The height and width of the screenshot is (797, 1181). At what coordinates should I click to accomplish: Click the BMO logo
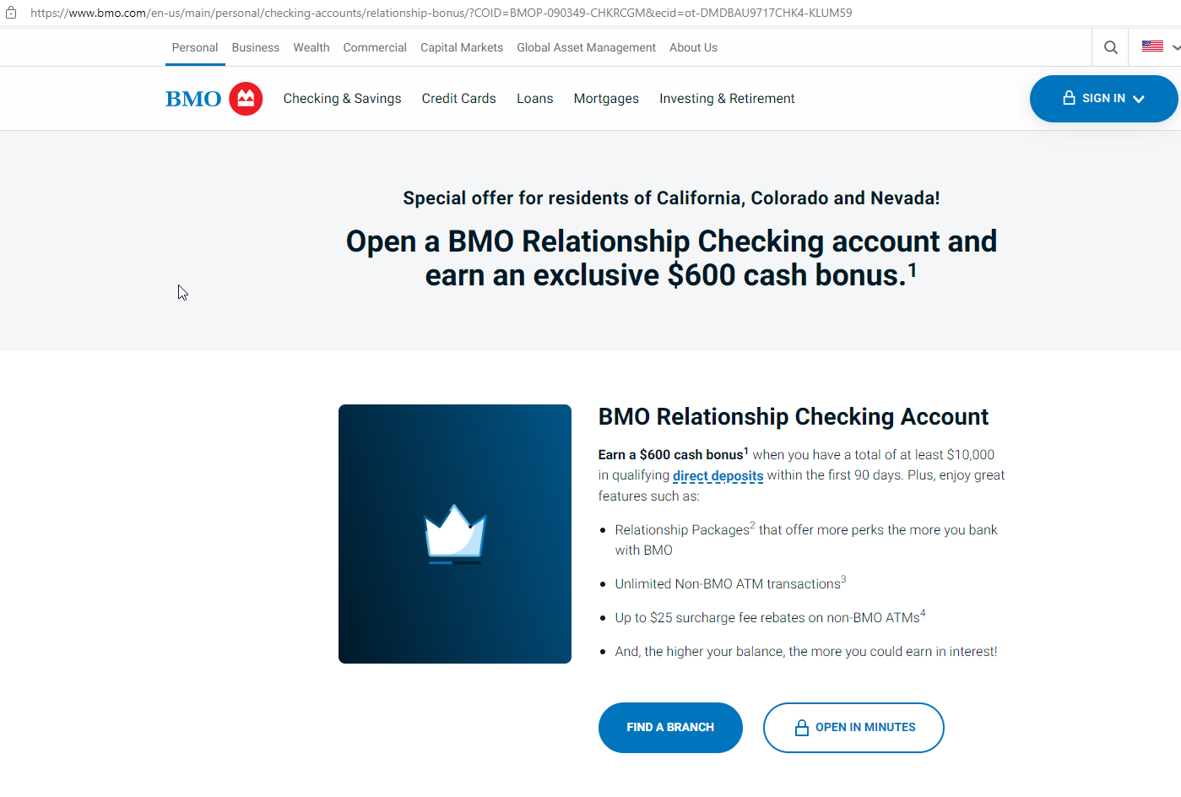214,99
